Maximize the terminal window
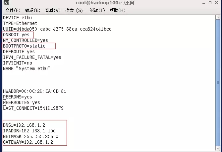Screen dimensions: 222x152 point(211,3)
